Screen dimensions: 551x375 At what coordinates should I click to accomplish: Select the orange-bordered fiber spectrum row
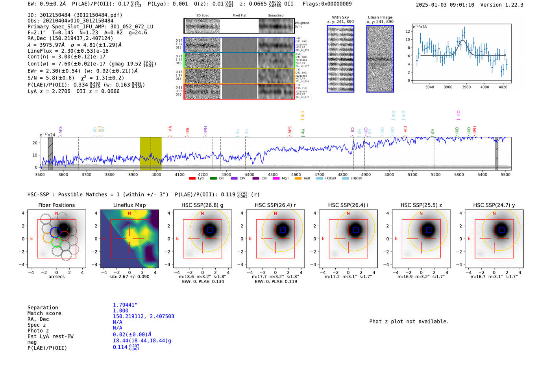[x=239, y=76]
